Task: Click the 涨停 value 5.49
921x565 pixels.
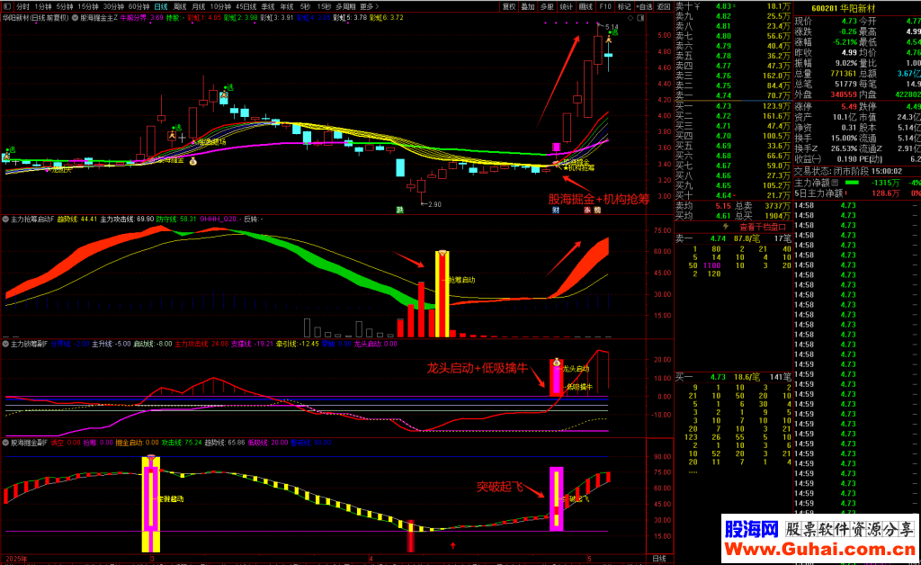Action: point(849,107)
